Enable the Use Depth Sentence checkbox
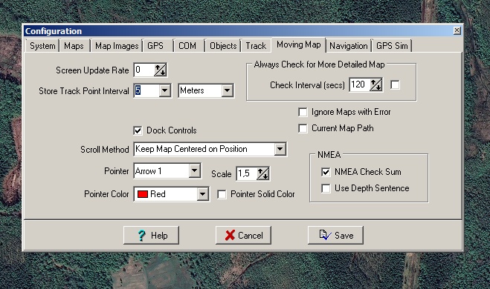The height and width of the screenshot is (289, 490). [326, 188]
